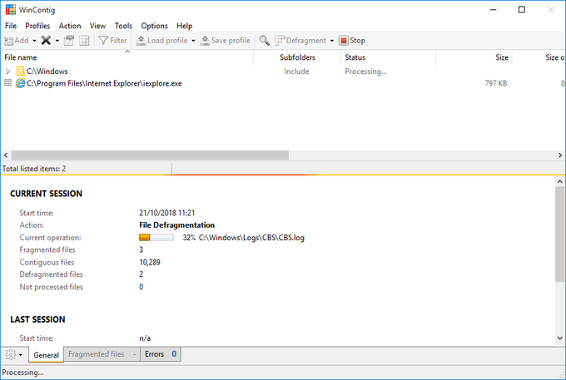This screenshot has width=566, height=380.
Task: Click the CURRENT SESSION heading
Action: 47,194
